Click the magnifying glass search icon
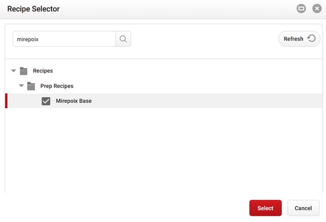326x222 pixels. 123,39
